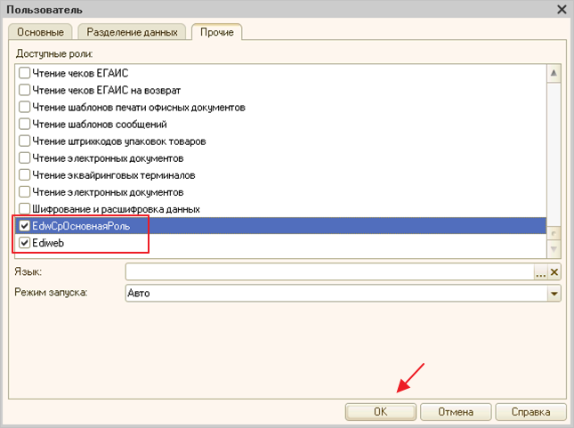The width and height of the screenshot is (574, 428).
Task: Enable Чтение чеков ЕГАИС role
Action: [x=25, y=73]
